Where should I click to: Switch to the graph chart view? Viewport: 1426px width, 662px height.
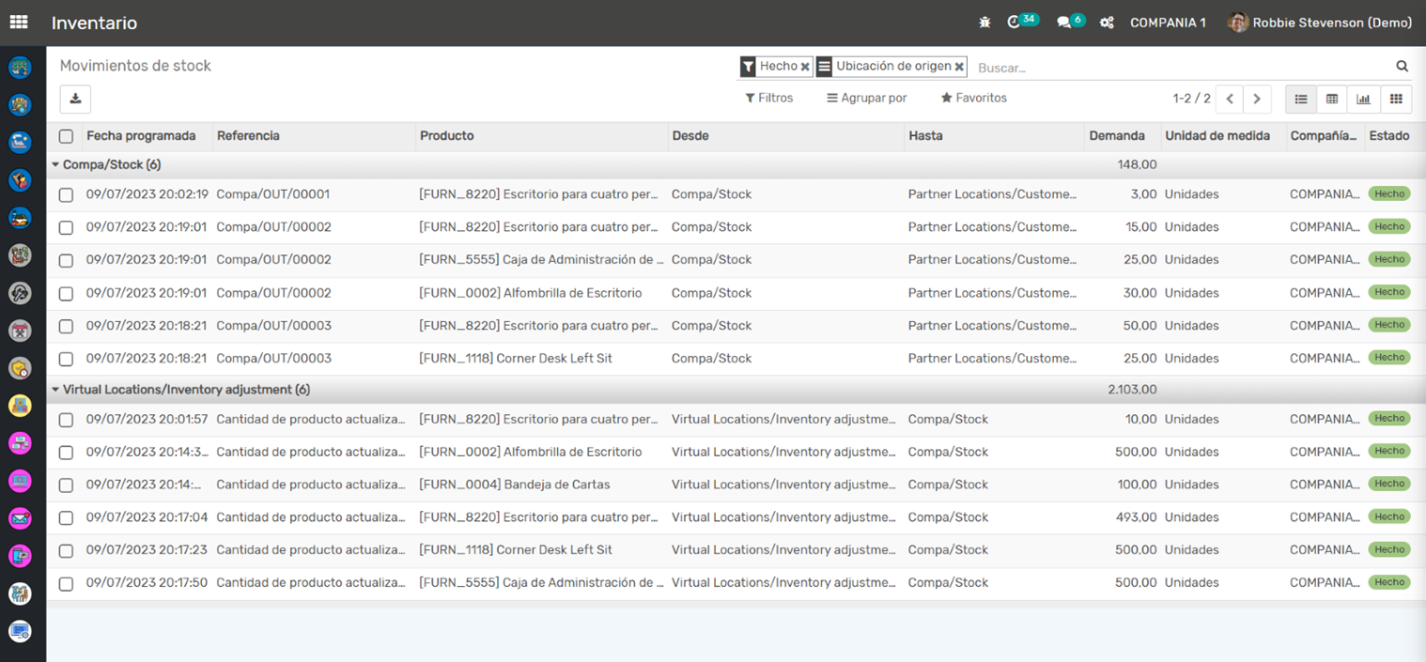(1363, 99)
